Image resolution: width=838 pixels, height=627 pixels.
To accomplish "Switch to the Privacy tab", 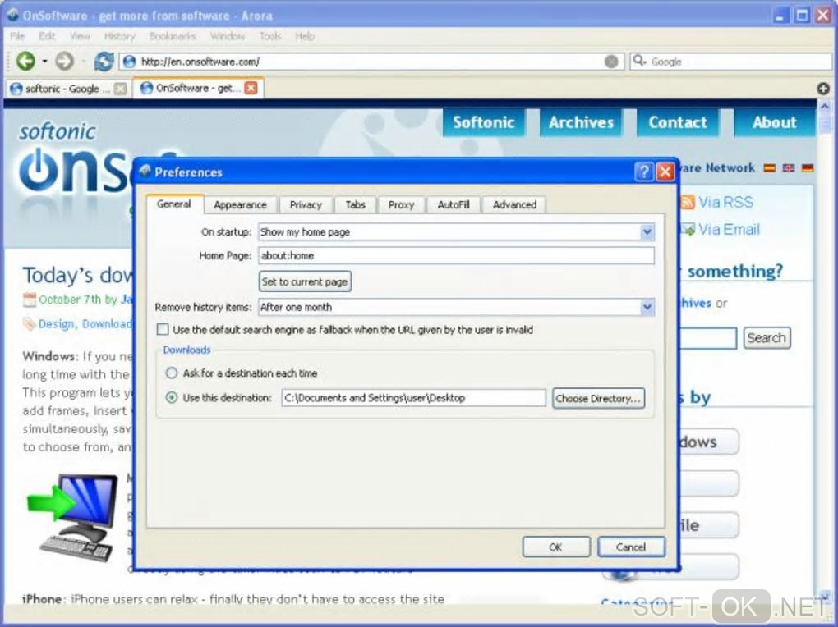I will coord(306,204).
